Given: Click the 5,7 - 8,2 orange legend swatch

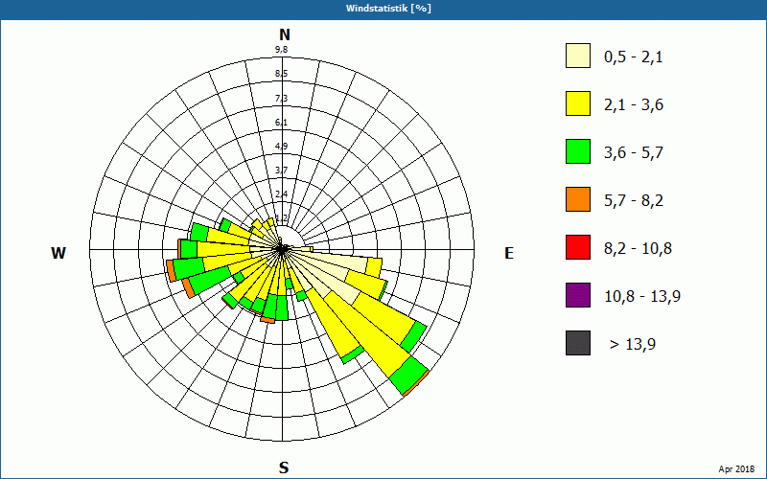Looking at the screenshot, I should [x=578, y=199].
